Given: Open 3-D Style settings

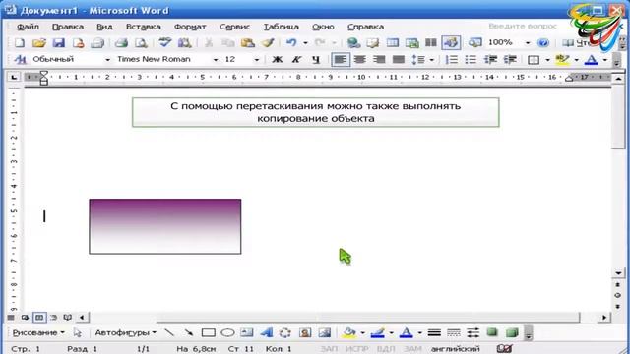Looking at the screenshot, I should [x=512, y=332].
